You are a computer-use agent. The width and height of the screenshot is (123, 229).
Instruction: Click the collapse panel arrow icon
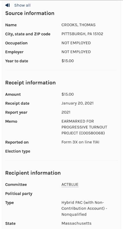tap(7, 5)
